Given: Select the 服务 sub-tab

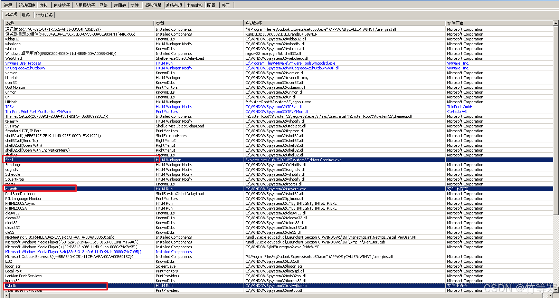Looking at the screenshot, I should (26, 15).
